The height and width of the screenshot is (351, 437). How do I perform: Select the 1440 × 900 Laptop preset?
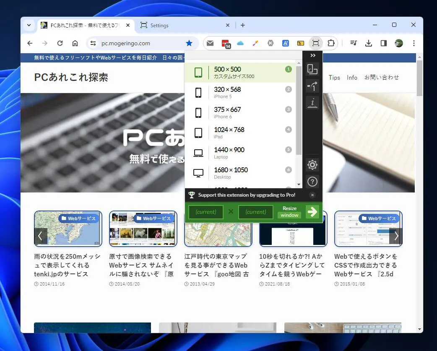(x=240, y=153)
